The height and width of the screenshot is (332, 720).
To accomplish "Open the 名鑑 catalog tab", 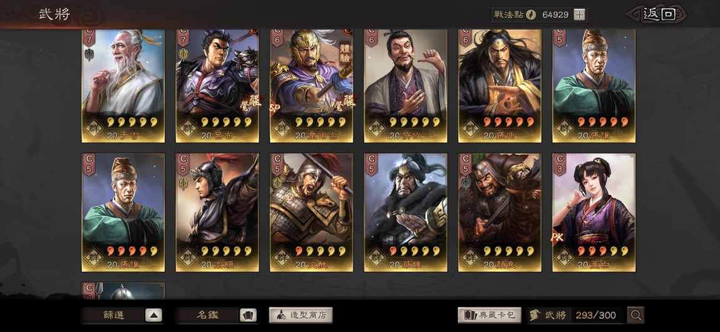I will pyautogui.click(x=208, y=315).
